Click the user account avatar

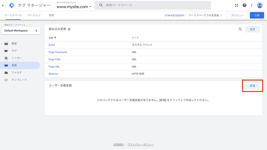pos(259,5)
